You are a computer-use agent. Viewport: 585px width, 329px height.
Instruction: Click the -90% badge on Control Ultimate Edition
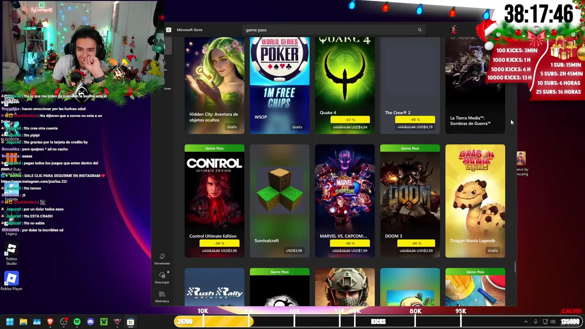click(x=220, y=243)
